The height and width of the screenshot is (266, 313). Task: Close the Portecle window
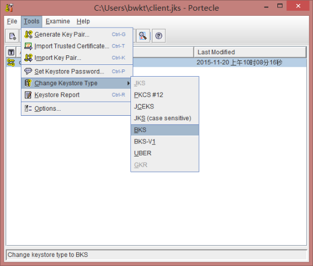point(298,6)
